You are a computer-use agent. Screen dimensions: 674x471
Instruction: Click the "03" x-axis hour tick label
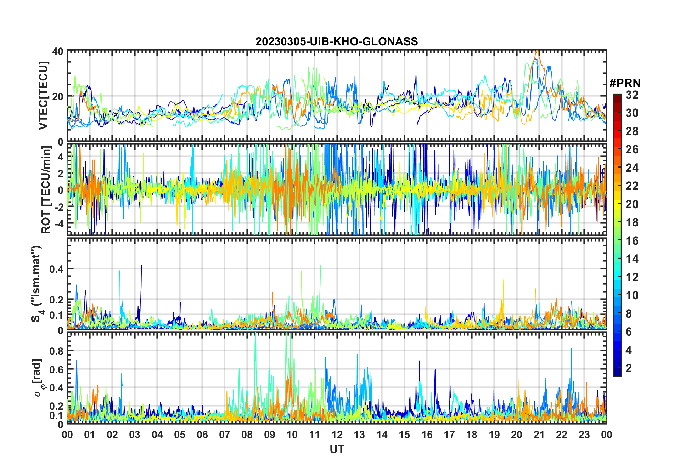[135, 435]
